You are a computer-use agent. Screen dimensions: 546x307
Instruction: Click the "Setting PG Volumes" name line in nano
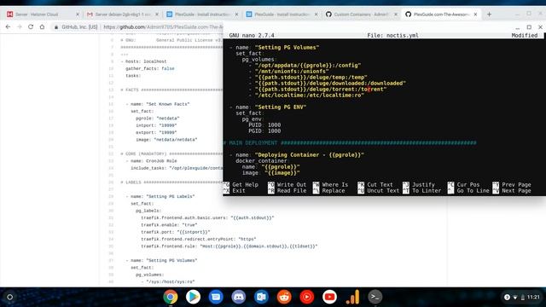pos(274,48)
